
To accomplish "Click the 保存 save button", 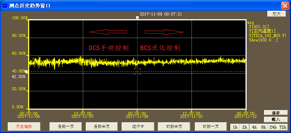I will 276,113.
